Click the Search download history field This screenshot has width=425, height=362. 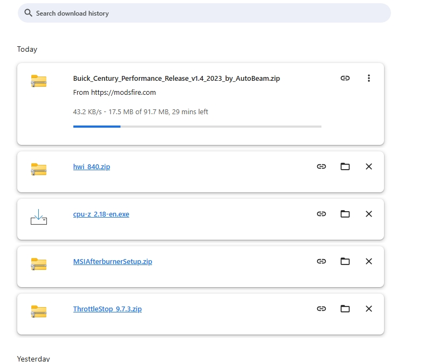[x=204, y=13]
